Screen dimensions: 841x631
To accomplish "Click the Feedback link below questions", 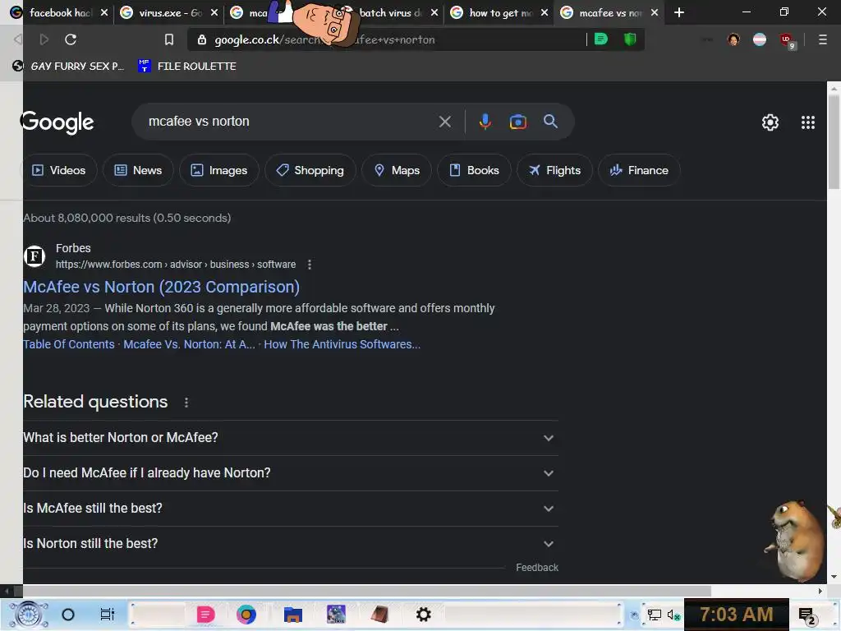I will 537,568.
